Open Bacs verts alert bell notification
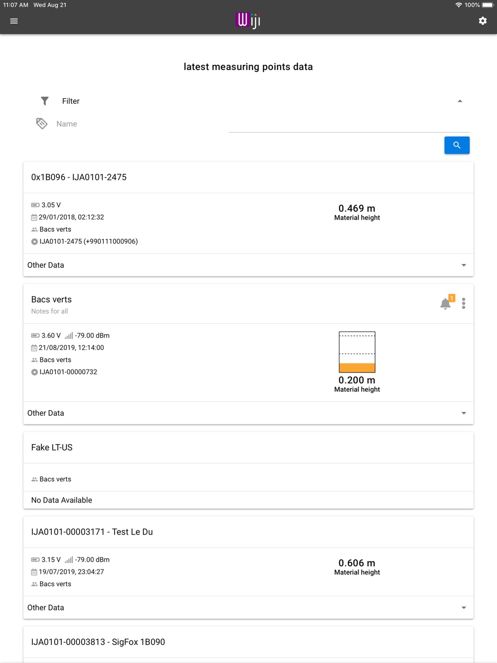 click(x=446, y=303)
